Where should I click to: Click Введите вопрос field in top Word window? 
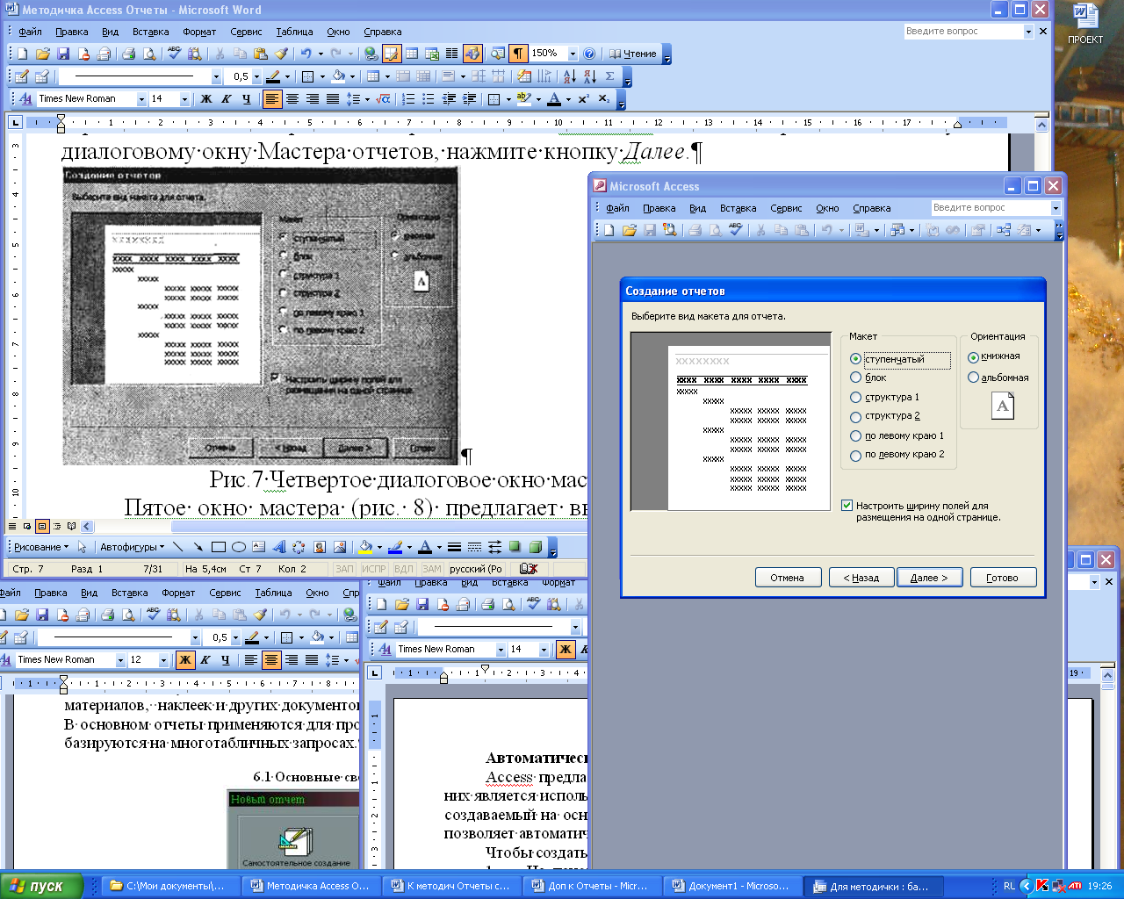(964, 31)
